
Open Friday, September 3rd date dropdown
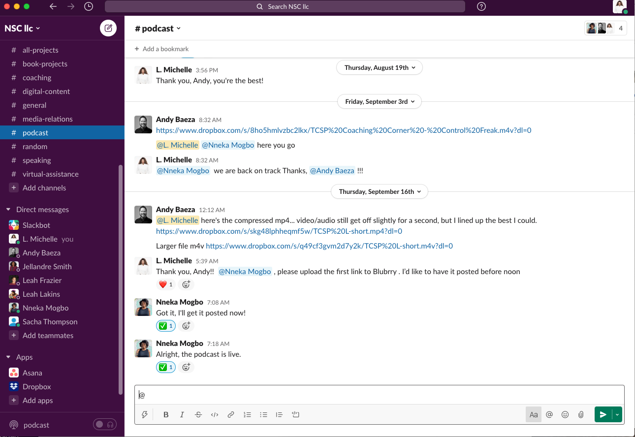[x=380, y=101]
